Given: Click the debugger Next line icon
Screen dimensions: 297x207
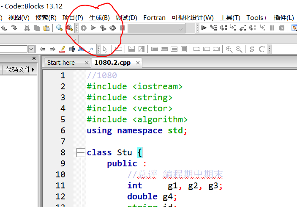Looking at the screenshot, I should coord(223,28).
